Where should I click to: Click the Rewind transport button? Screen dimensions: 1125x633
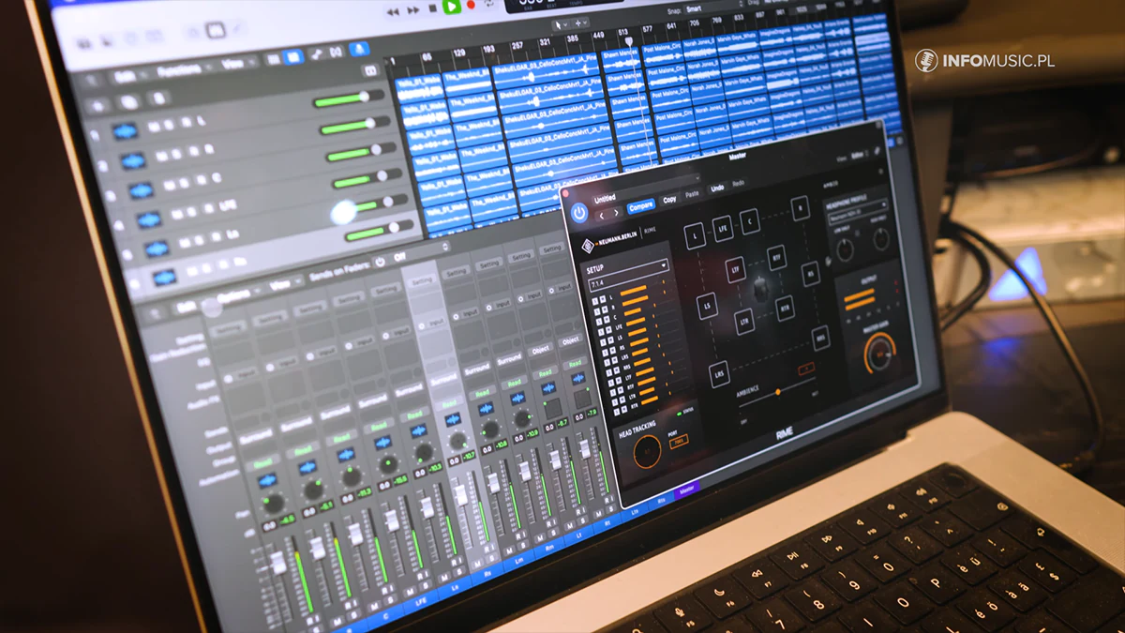coord(394,11)
